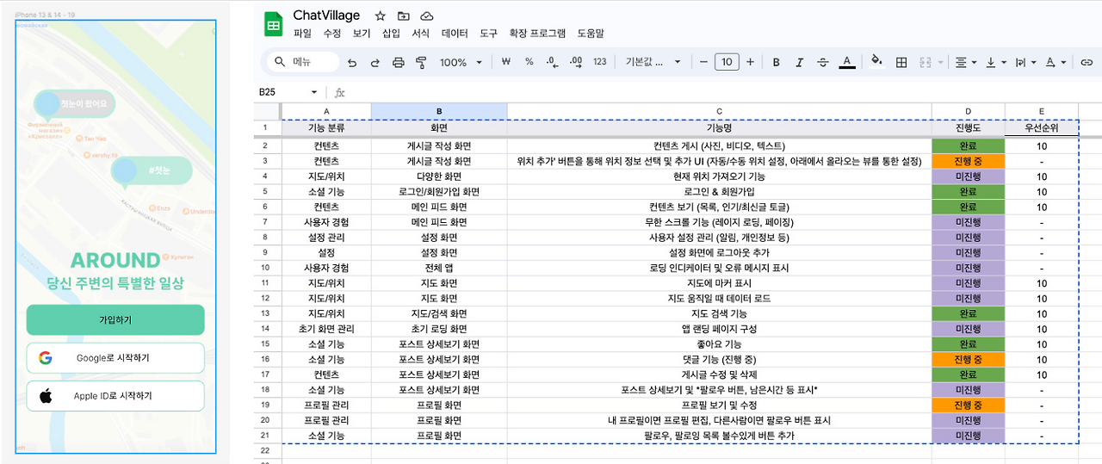Image resolution: width=1102 pixels, height=464 pixels.
Task: Open the vertical align dropdown
Action: [x=995, y=62]
